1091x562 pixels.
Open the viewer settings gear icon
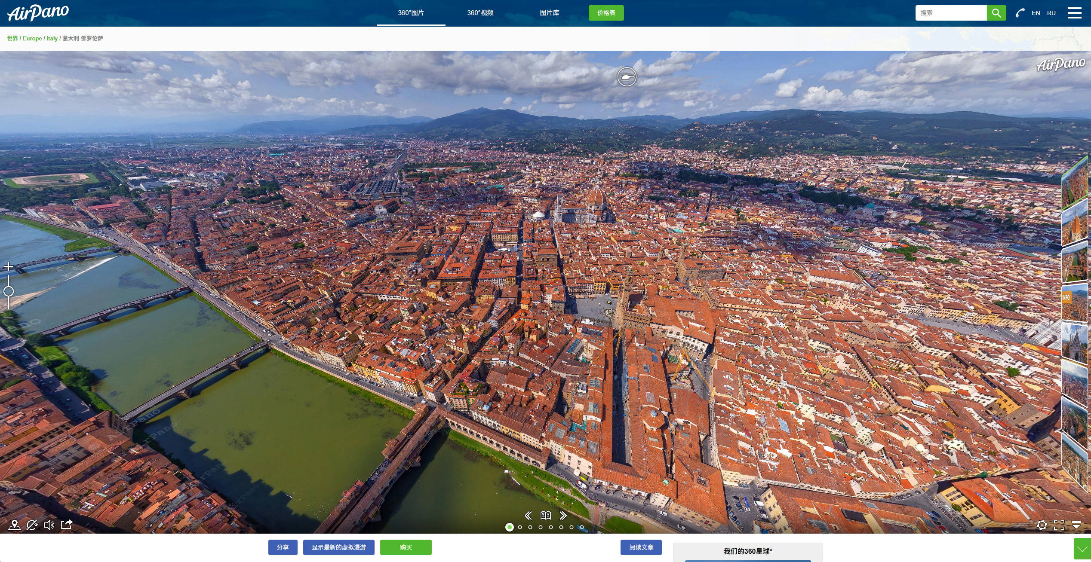click(1042, 525)
